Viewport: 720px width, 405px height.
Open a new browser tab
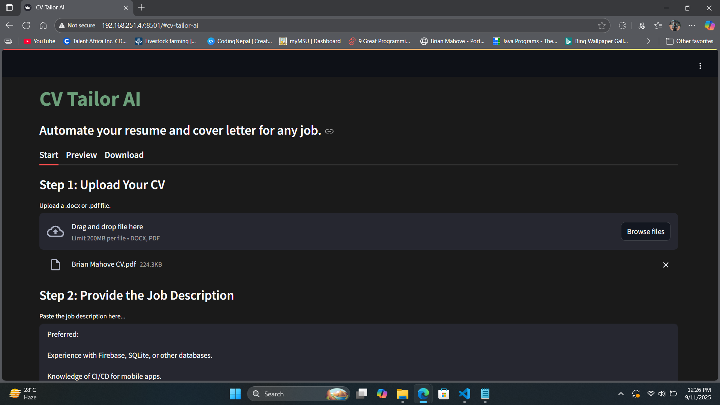tap(141, 7)
